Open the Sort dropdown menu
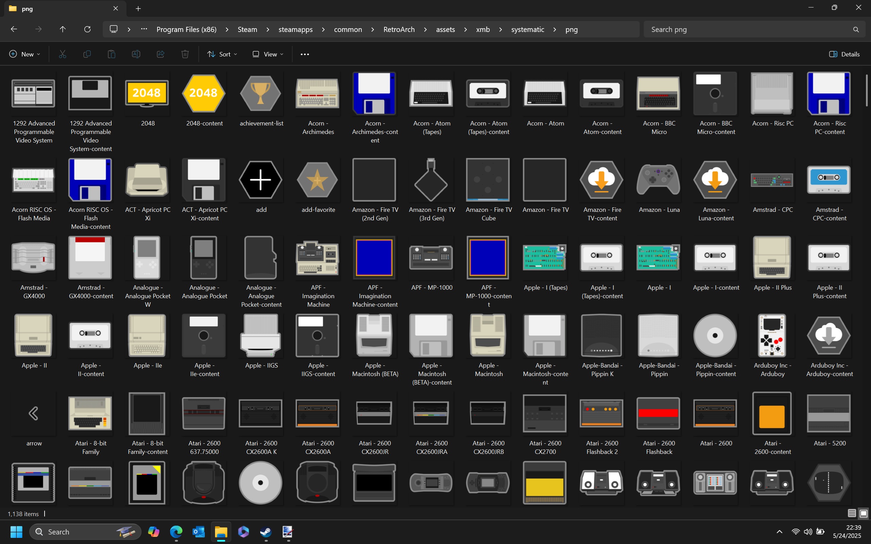This screenshot has width=871, height=544. [222, 54]
